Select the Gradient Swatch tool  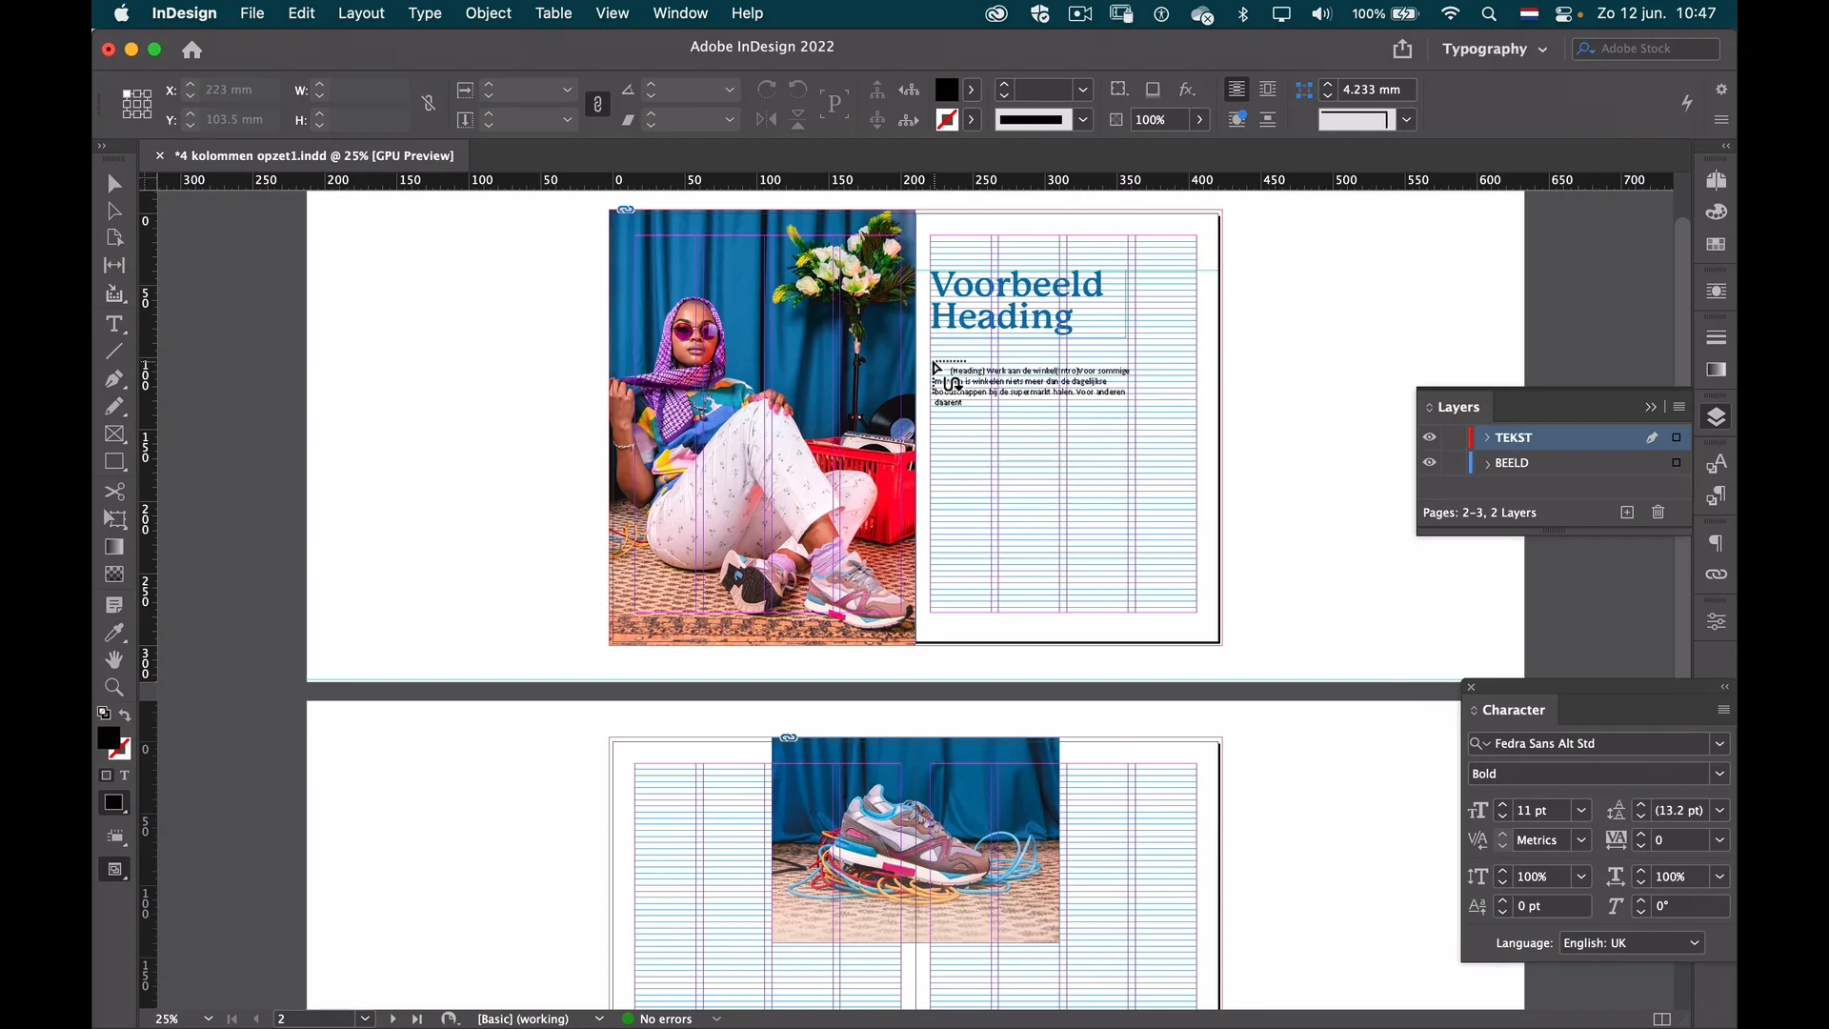[x=114, y=547]
